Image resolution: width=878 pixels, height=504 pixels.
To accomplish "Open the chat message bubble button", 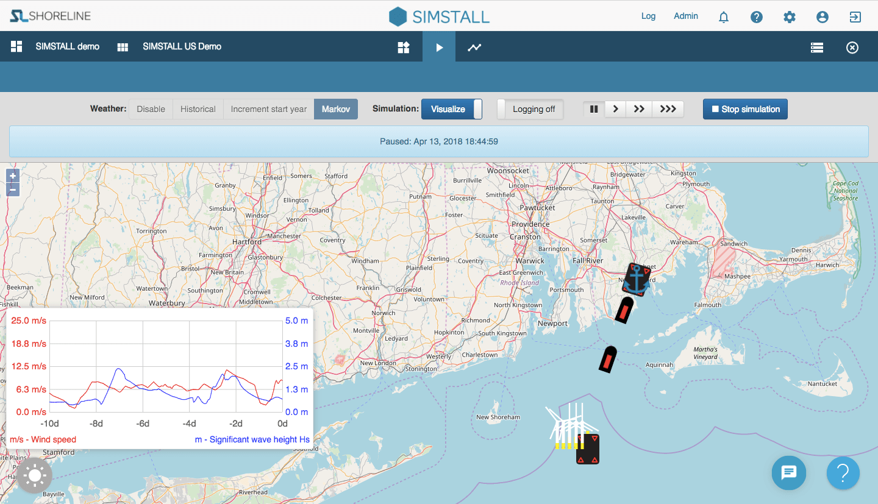I will [x=789, y=472].
